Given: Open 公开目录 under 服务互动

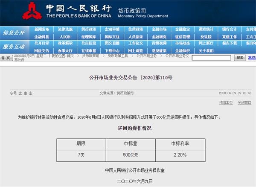Looking at the screenshot, I should (x=42, y=43).
